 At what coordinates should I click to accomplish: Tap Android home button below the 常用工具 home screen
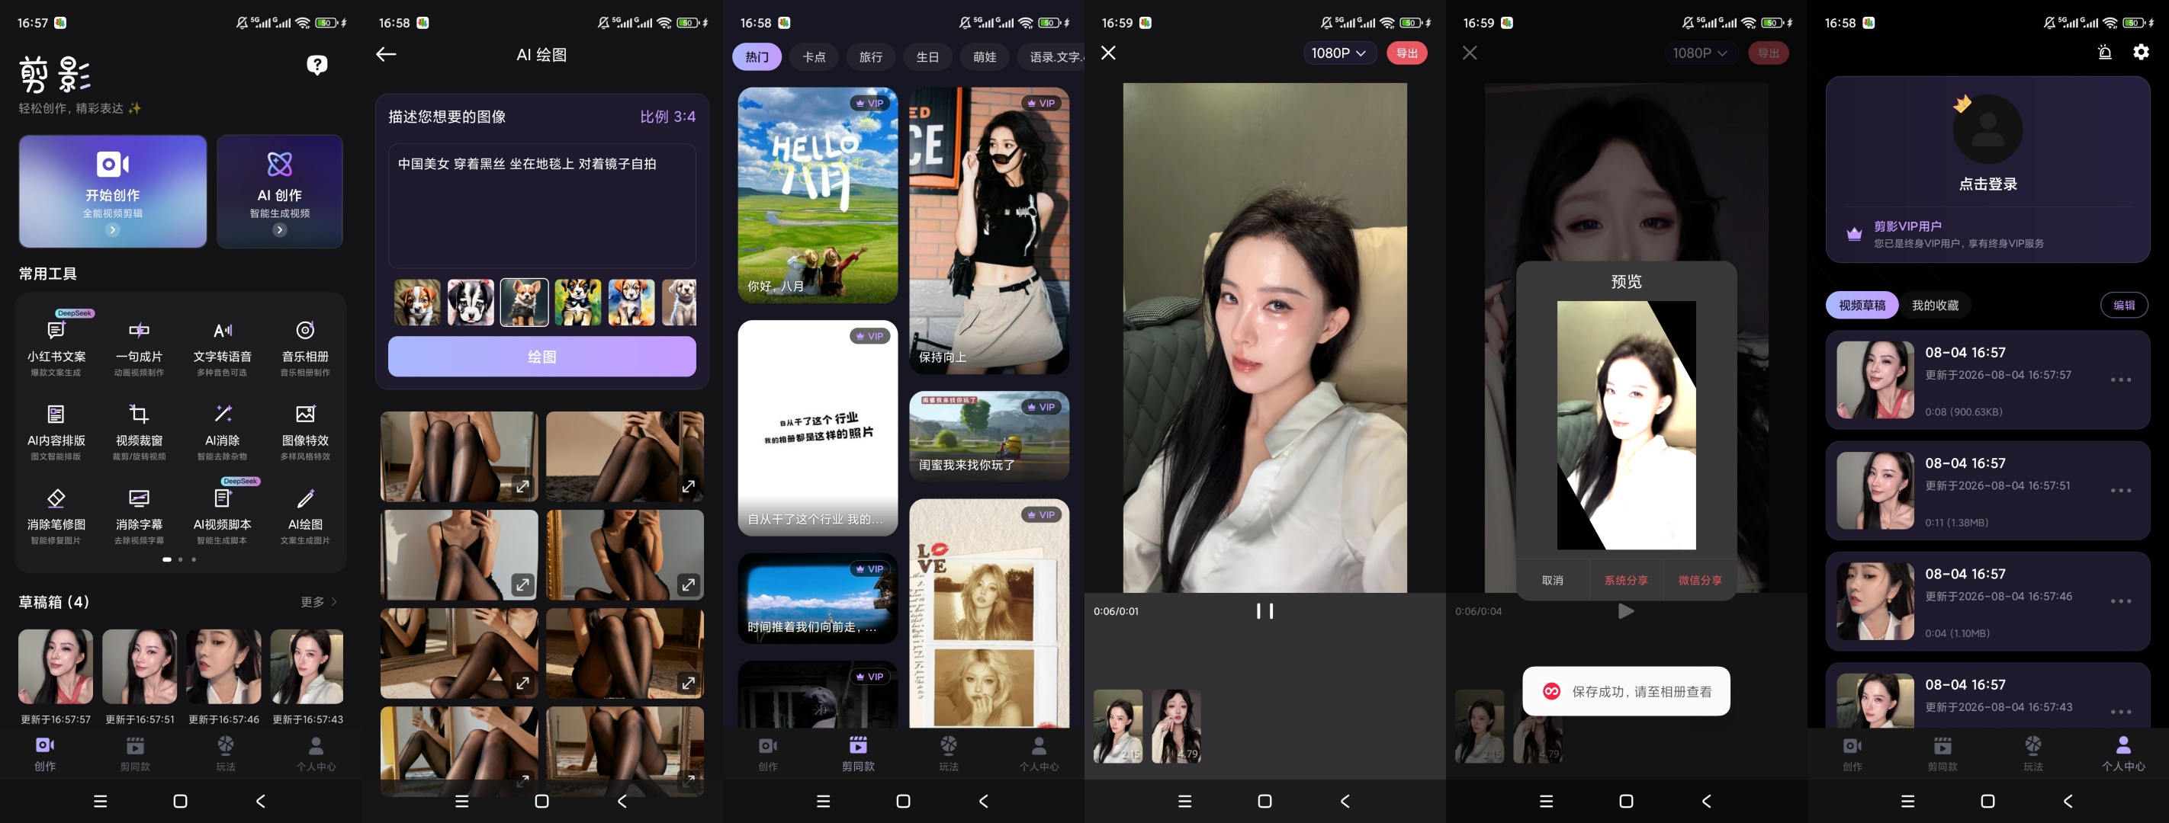point(180,801)
